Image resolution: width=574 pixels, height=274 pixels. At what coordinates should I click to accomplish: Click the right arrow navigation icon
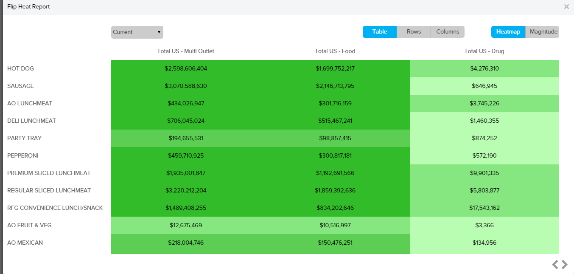(x=565, y=265)
